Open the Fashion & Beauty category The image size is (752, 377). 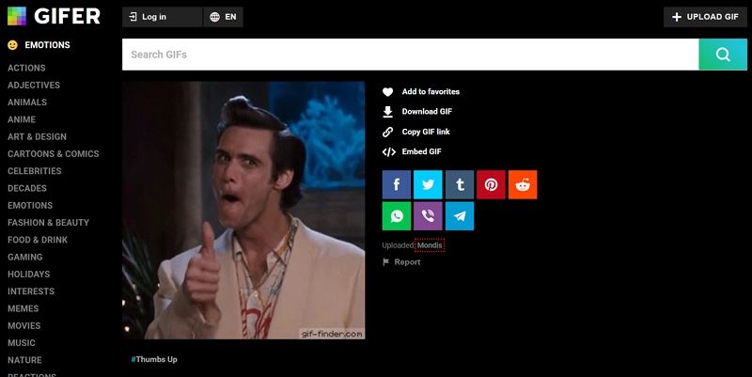coord(49,223)
